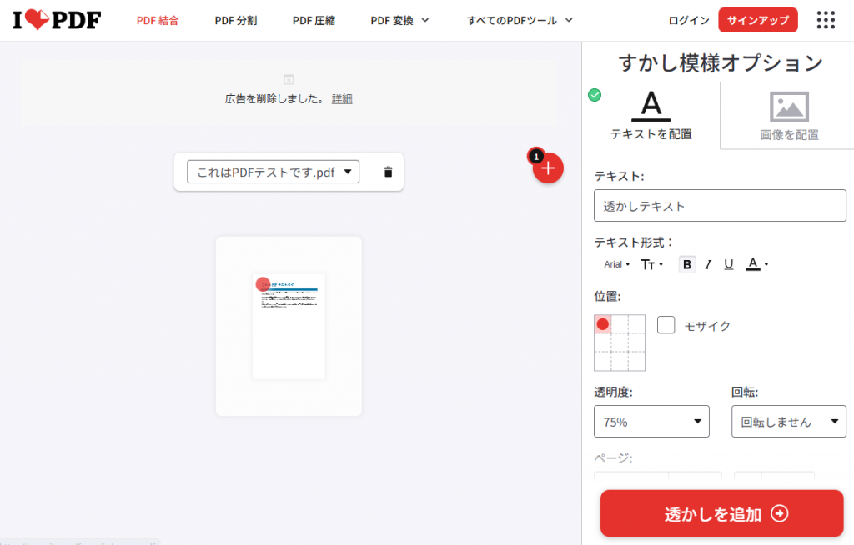Open the PDF 変換 menu

pos(399,20)
